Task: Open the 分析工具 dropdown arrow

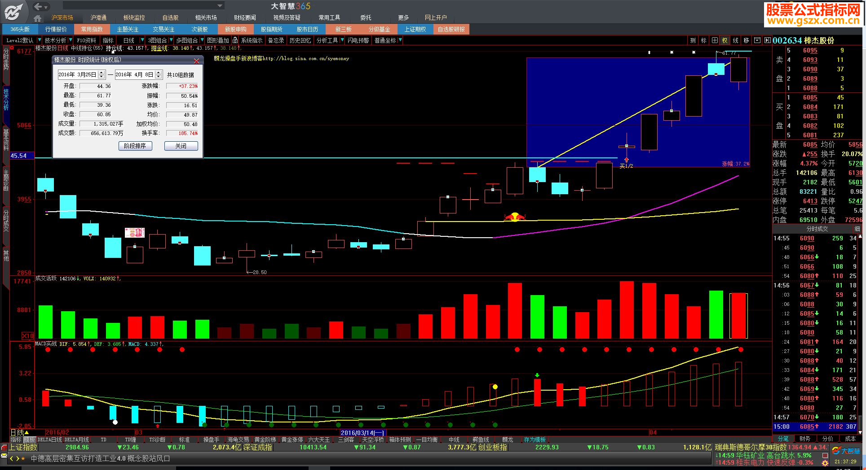Action: [342, 40]
